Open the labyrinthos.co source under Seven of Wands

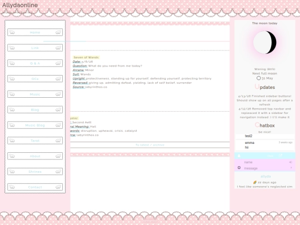96,87
